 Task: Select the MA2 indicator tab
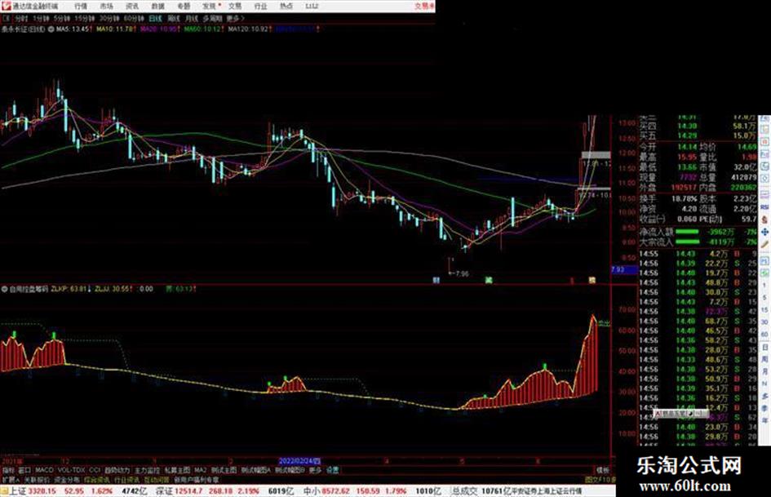200,470
